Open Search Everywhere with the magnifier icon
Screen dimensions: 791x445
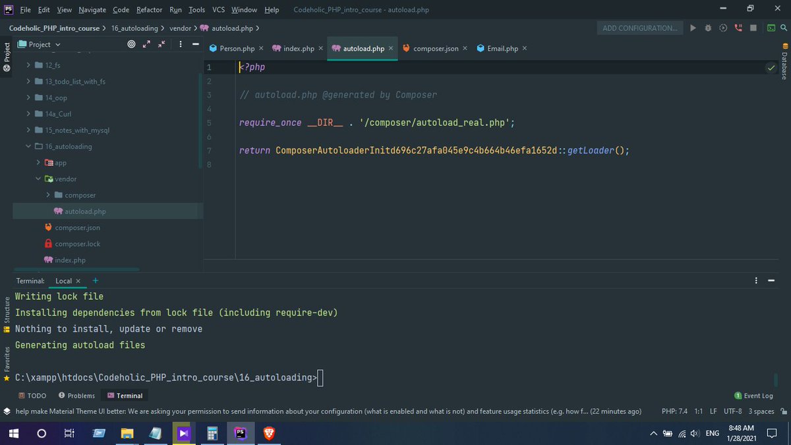click(x=784, y=28)
